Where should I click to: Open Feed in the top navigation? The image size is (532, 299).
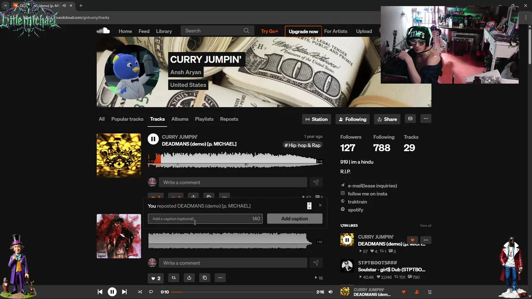tap(144, 31)
